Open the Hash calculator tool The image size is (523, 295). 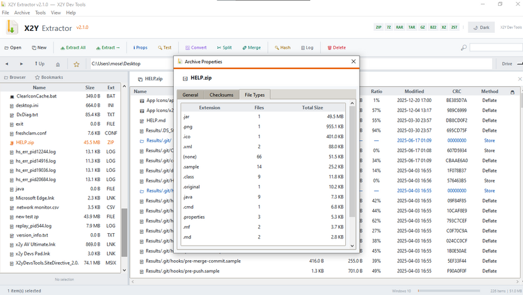tap(283, 47)
